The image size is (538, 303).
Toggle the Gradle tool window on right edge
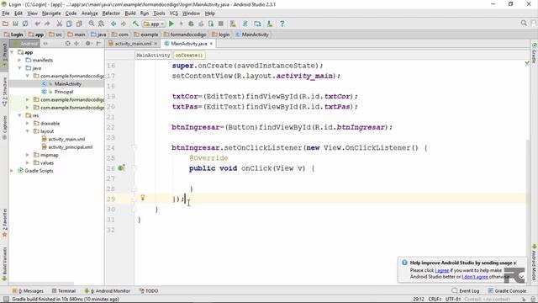tap(535, 53)
